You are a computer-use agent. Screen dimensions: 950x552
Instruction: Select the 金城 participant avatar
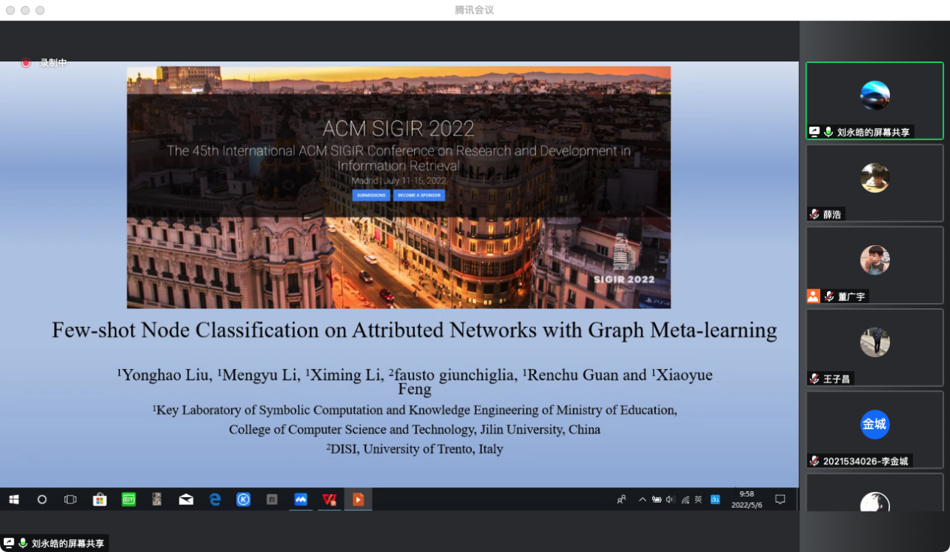[874, 424]
